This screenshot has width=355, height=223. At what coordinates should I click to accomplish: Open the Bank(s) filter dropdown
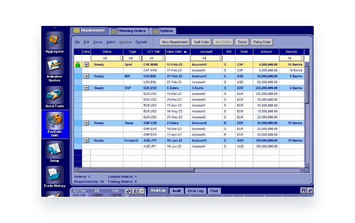291,58
